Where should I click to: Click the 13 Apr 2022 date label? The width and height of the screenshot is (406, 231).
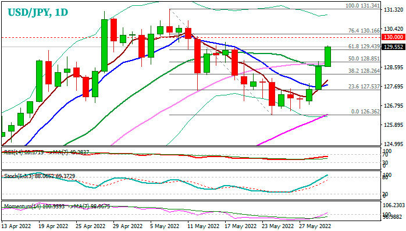point(16,226)
